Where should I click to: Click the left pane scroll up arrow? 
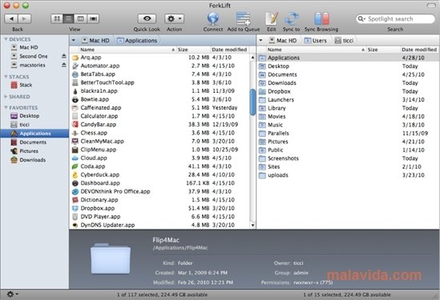tap(252, 58)
